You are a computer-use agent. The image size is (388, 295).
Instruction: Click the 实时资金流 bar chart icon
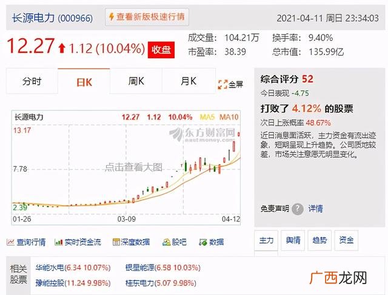pyautogui.click(x=58, y=242)
